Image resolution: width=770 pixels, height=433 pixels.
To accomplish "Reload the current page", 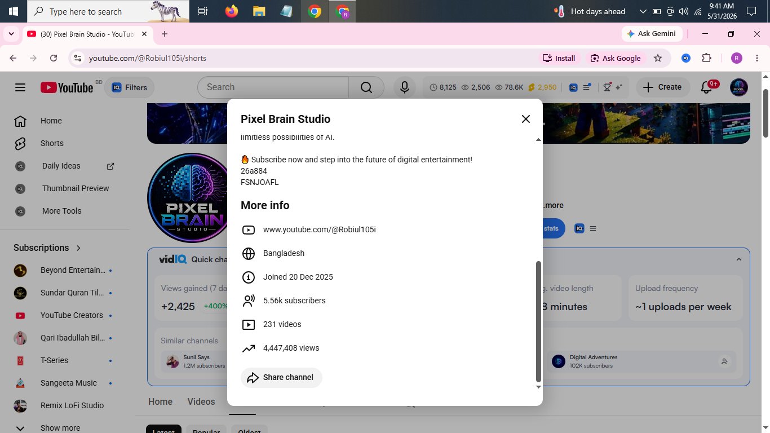I will pyautogui.click(x=54, y=58).
